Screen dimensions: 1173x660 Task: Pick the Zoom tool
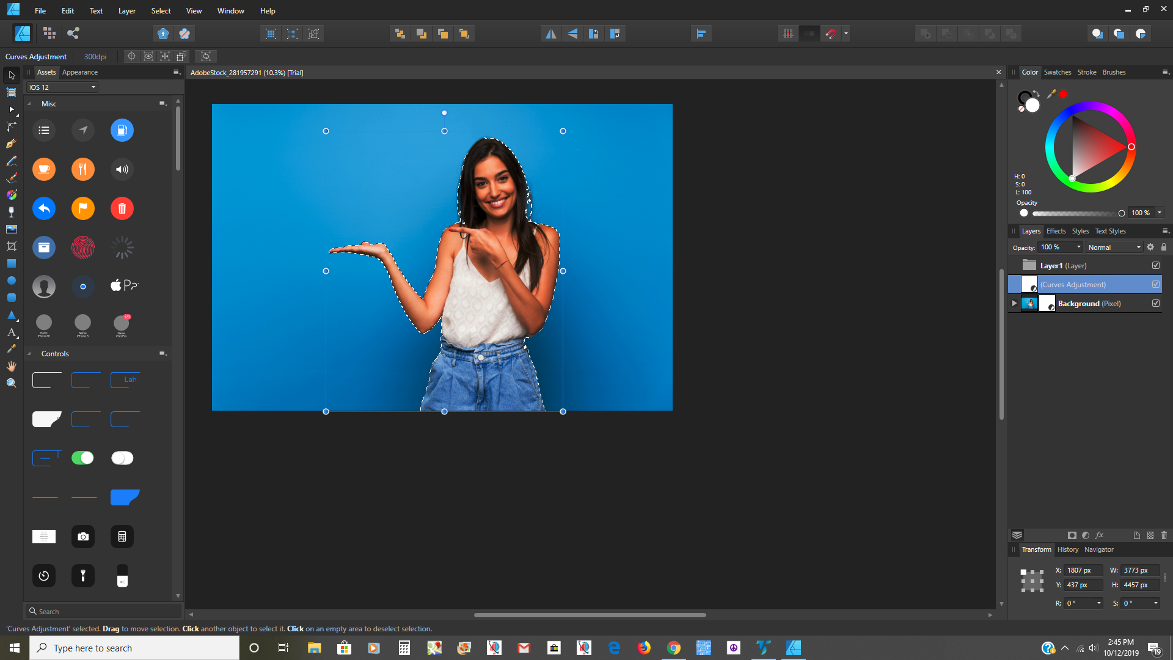11,383
